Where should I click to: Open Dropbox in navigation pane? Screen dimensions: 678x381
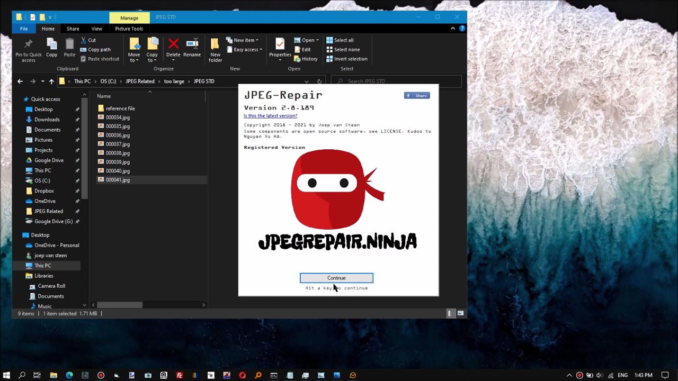tap(44, 191)
